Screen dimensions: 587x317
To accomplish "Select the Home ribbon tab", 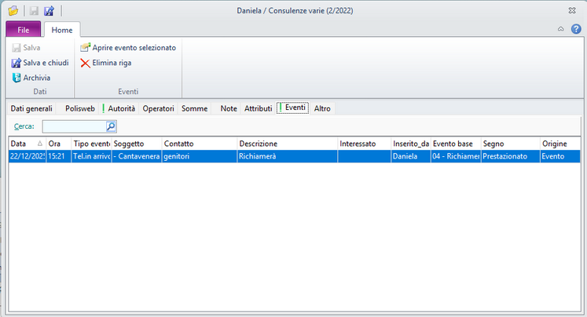I will pyautogui.click(x=62, y=30).
